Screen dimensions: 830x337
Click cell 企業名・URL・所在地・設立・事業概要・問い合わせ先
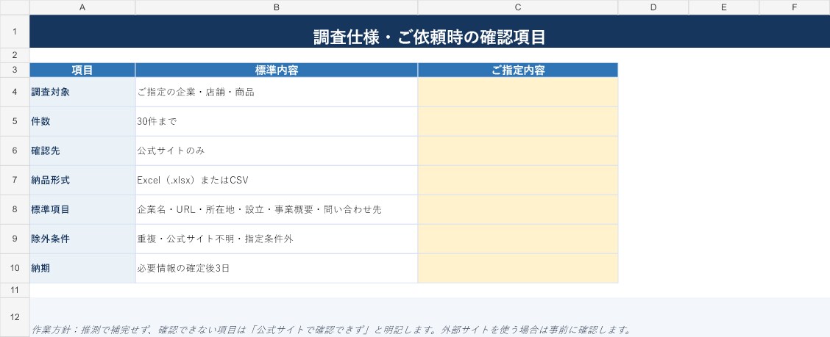tap(277, 209)
